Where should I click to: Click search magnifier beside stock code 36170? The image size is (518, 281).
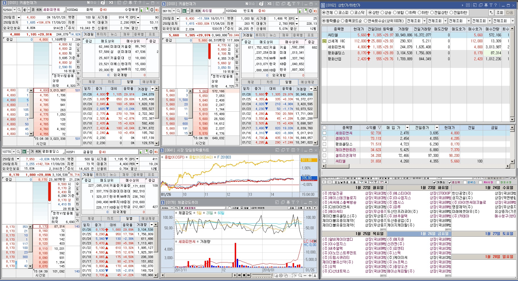178,11
